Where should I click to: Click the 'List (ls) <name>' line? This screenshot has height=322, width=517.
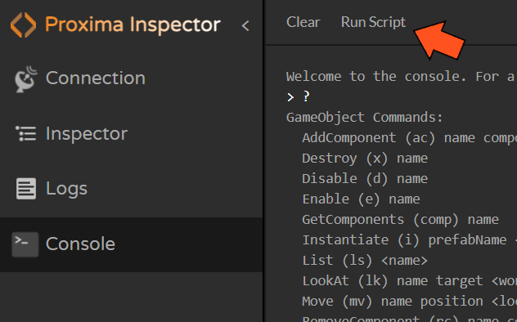click(x=365, y=260)
